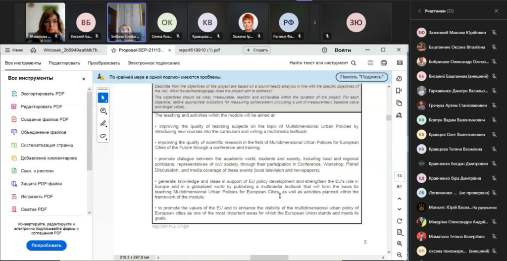Toggle mic for Маматова Тетяна Валеріївна
507x261 pixels.
pos(494,236)
